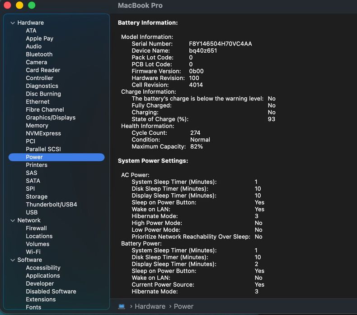Click the AC Power label
Image resolution: width=357 pixels, height=315 pixels.
(135, 175)
